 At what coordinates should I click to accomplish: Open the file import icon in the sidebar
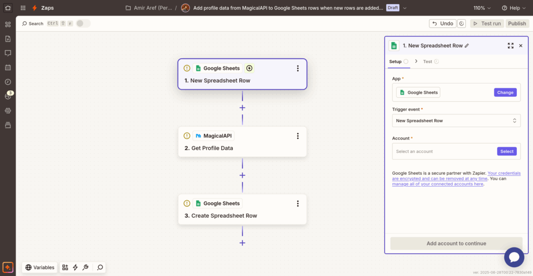[x=8, y=38]
